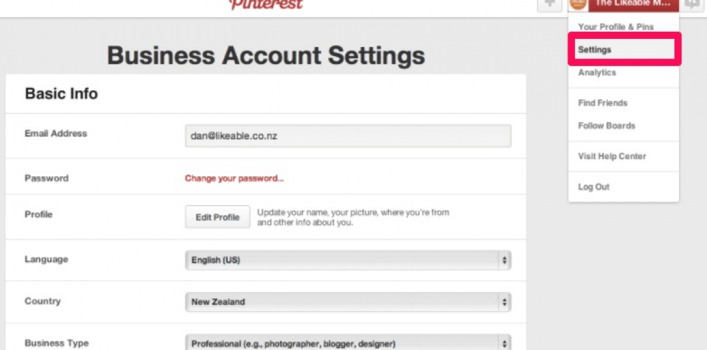The width and height of the screenshot is (707, 350).
Task: Expand the Country dropdown
Action: click(347, 302)
